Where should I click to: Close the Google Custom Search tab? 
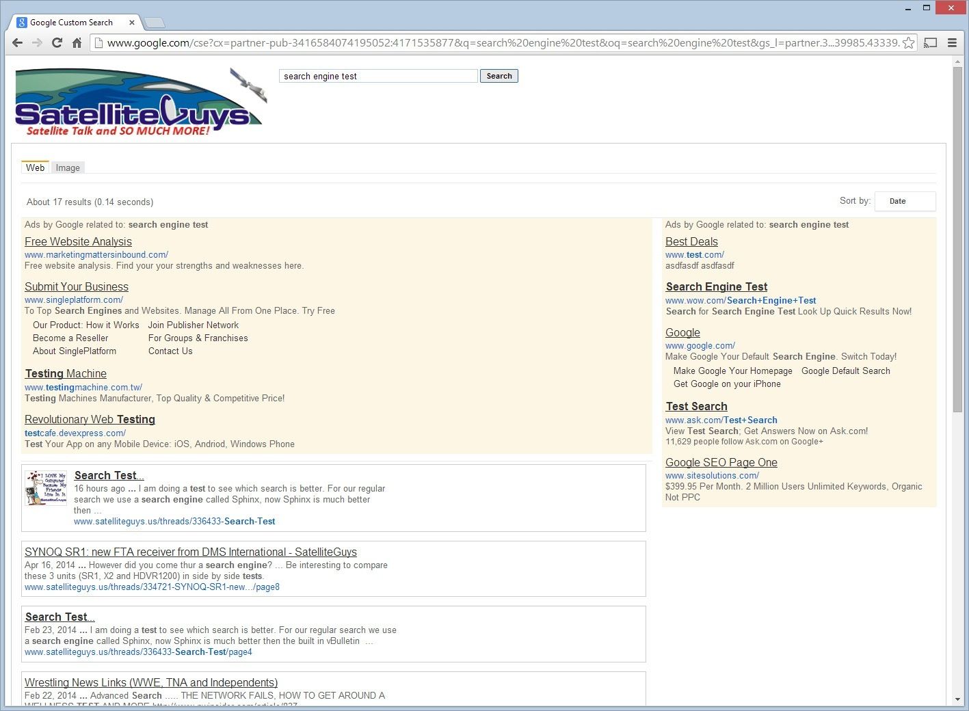[x=132, y=23]
